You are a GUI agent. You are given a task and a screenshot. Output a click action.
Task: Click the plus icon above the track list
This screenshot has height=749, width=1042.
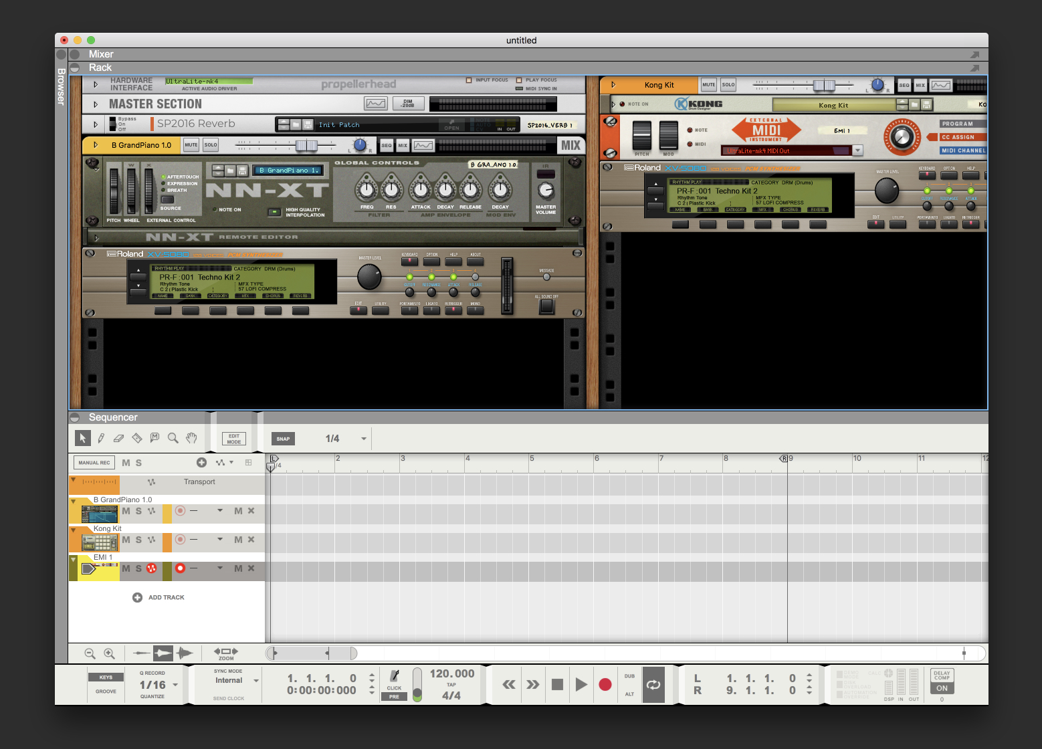pyautogui.click(x=201, y=462)
